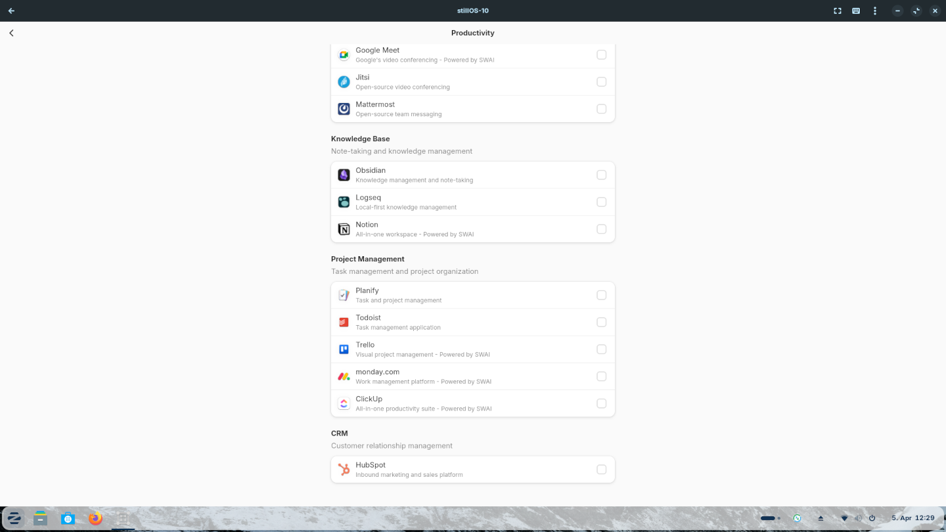Screen dimensions: 946x532
Task: Click the Mattermost app icon
Action: coord(344,109)
